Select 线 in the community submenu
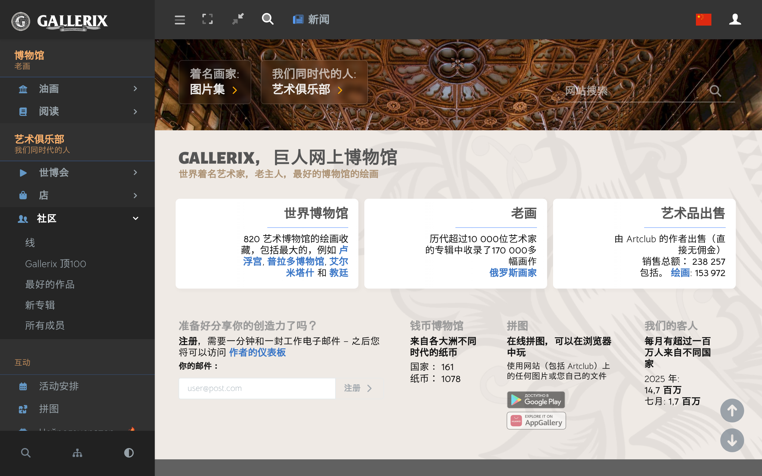 30,243
